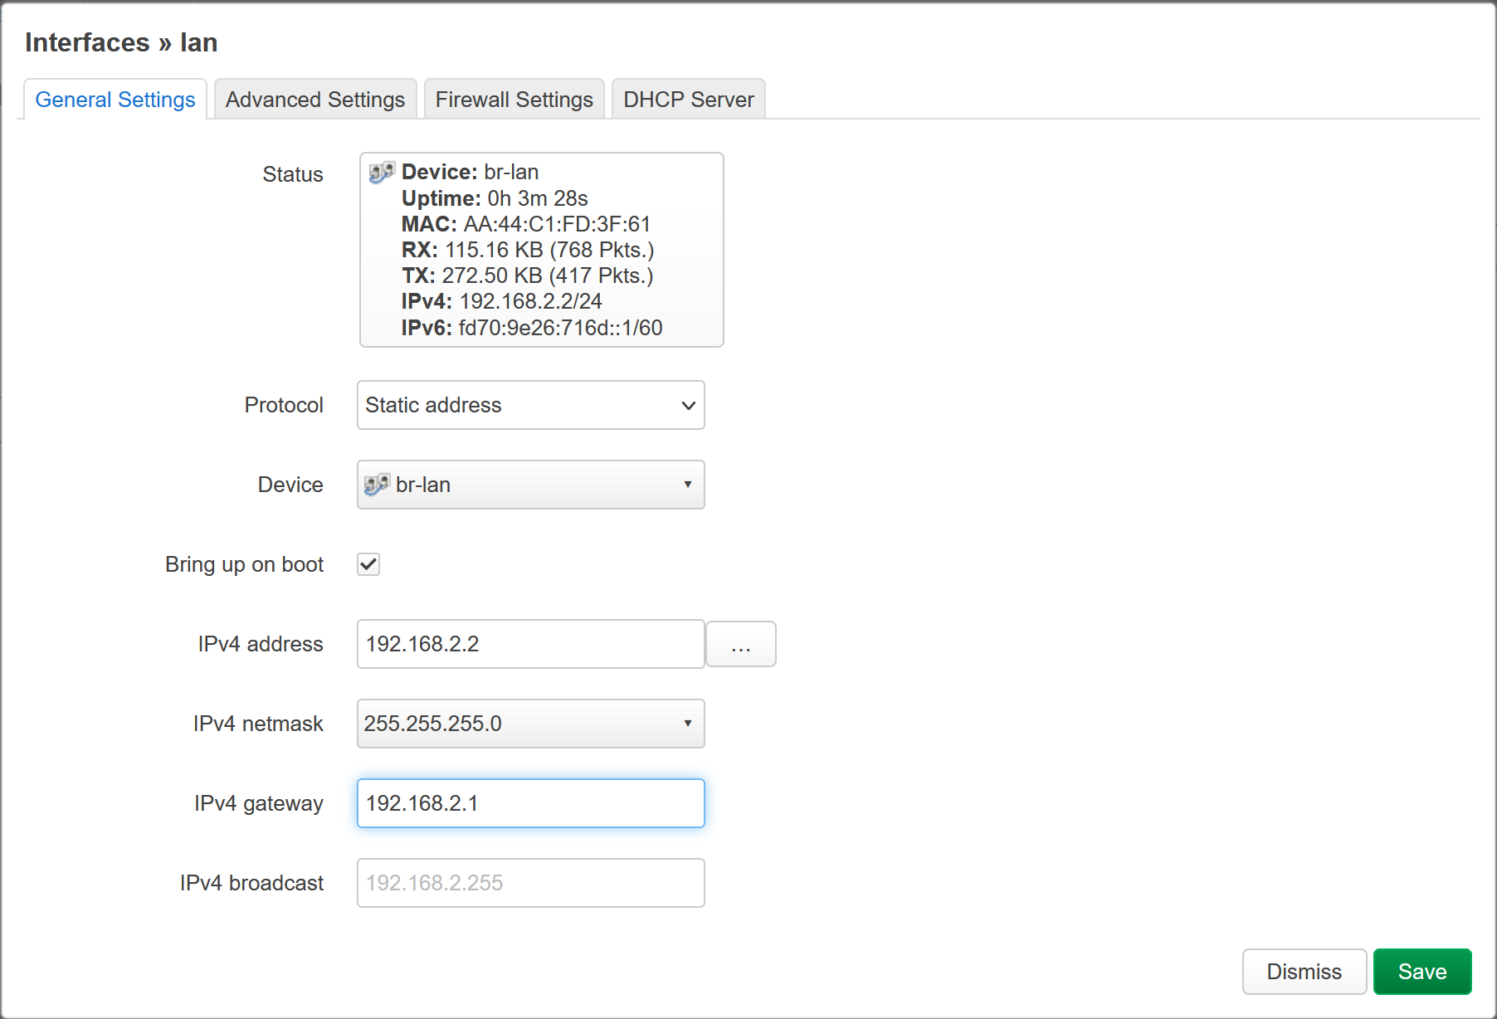Click the IPv4 broadcast input field
This screenshot has height=1019, width=1497.
[x=530, y=882]
